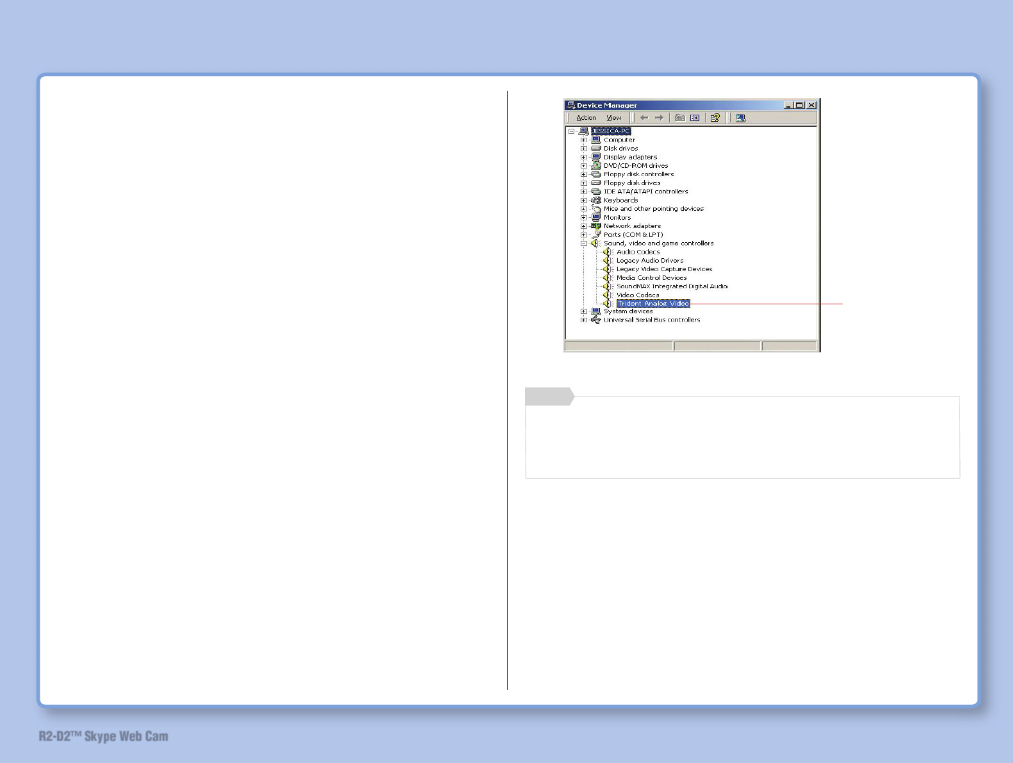
Task: Click the Ports (COM & LPT) icon
Action: point(596,234)
